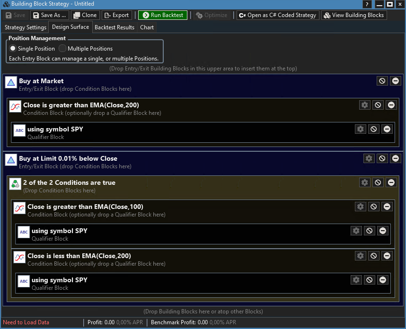Click indicator icon of Close greater than EMA(Close,100)
The width and height of the screenshot is (406, 329).
pyautogui.click(x=19, y=208)
